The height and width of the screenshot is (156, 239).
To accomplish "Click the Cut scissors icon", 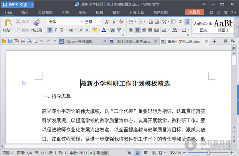I will pyautogui.click(x=18, y=21).
